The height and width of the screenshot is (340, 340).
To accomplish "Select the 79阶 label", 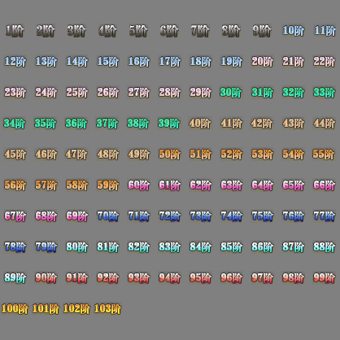I will [x=46, y=247].
